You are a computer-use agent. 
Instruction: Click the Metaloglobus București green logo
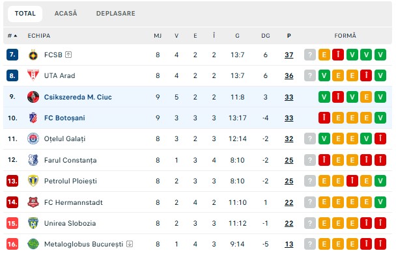click(x=33, y=244)
